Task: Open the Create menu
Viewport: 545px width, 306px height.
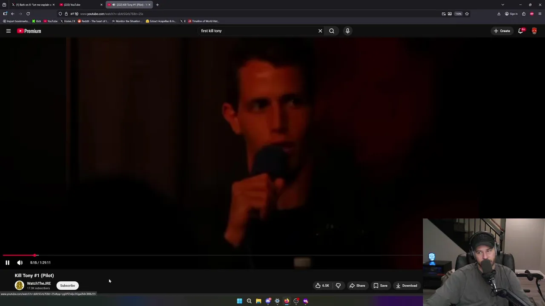Action: (x=502, y=31)
